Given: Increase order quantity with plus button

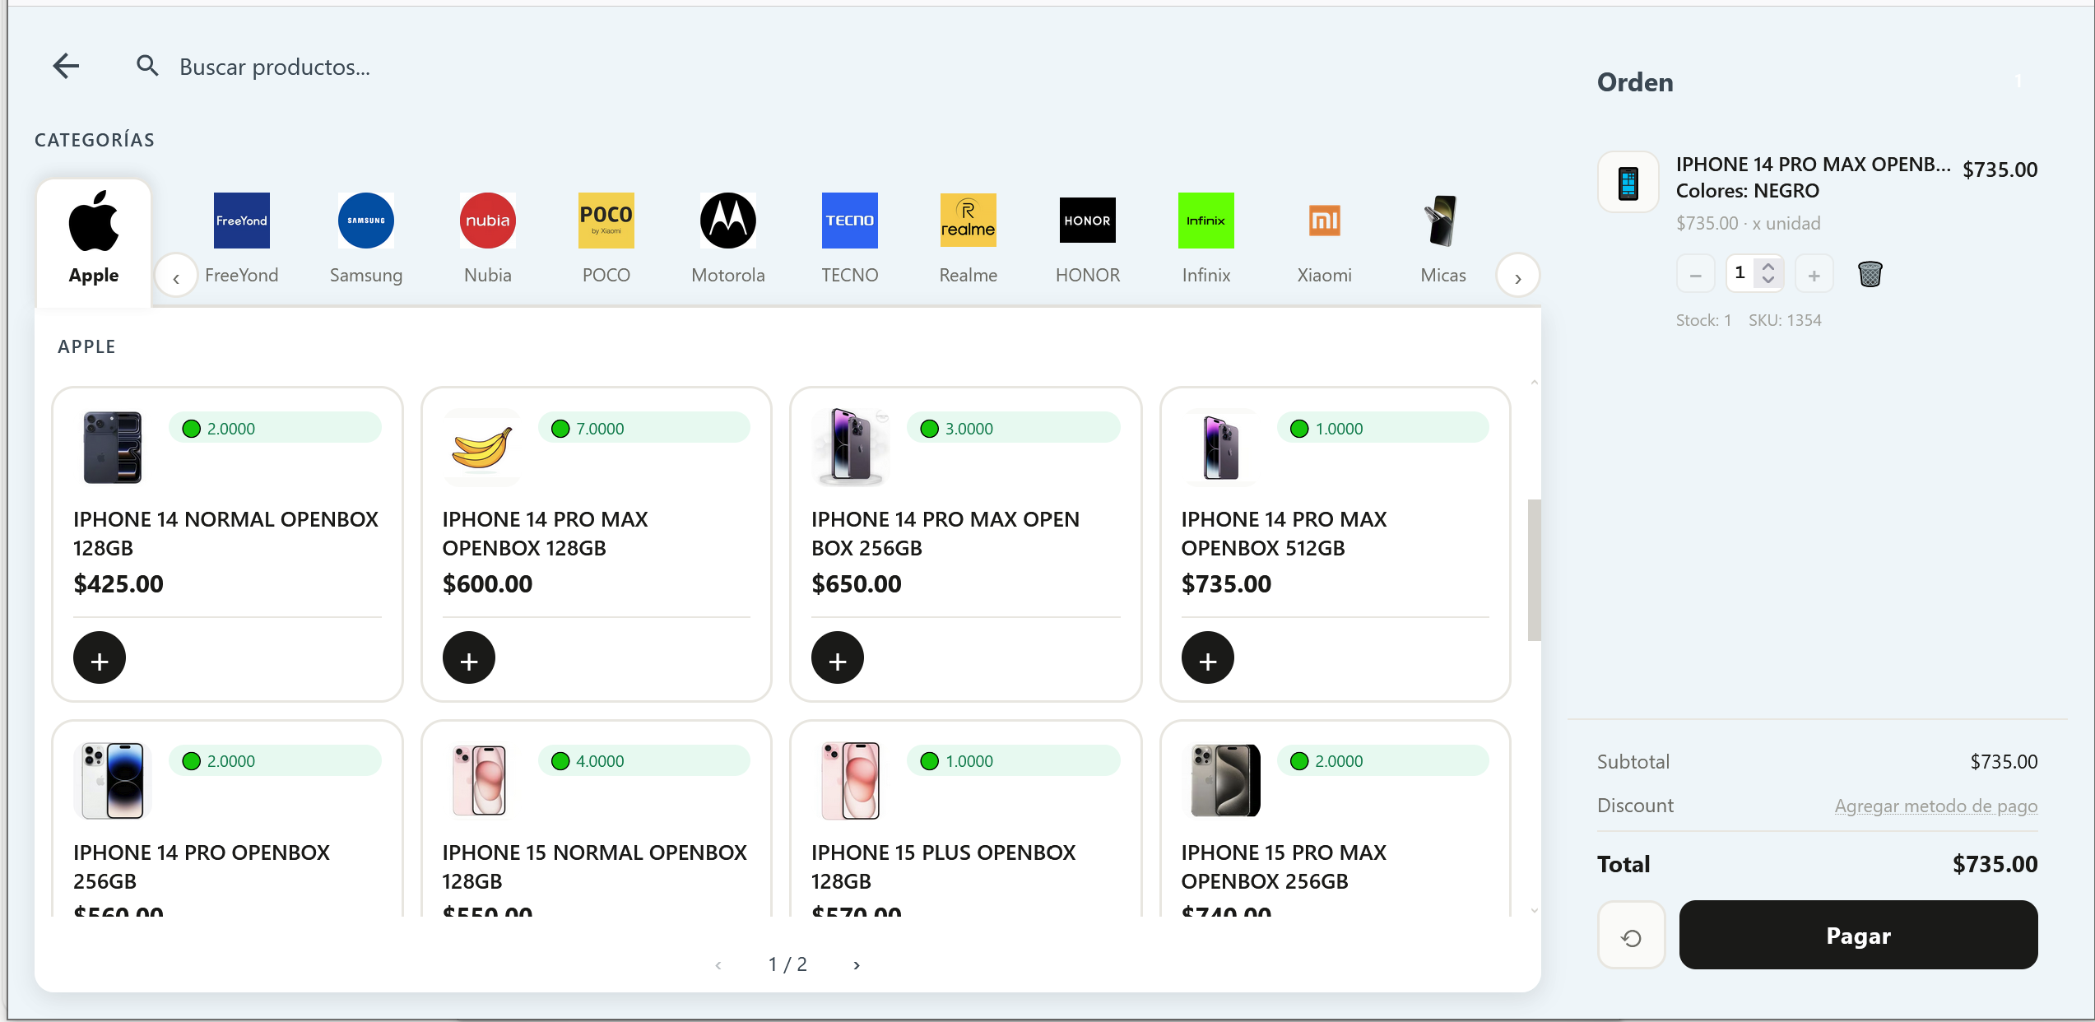Looking at the screenshot, I should pyautogui.click(x=1814, y=275).
